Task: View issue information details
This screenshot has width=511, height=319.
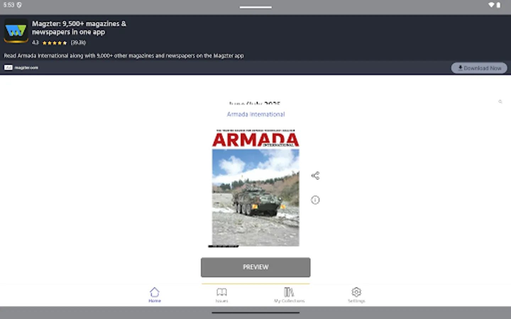Action: 315,200
